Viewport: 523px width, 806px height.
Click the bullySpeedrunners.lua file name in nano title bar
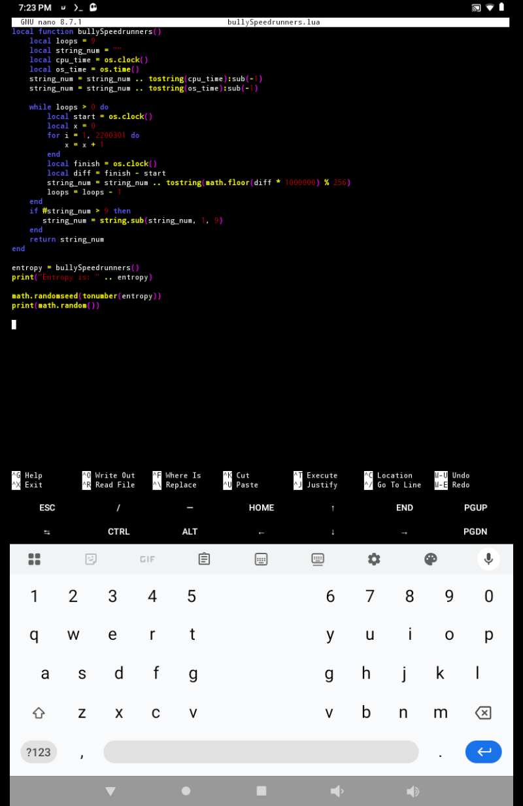(x=273, y=22)
